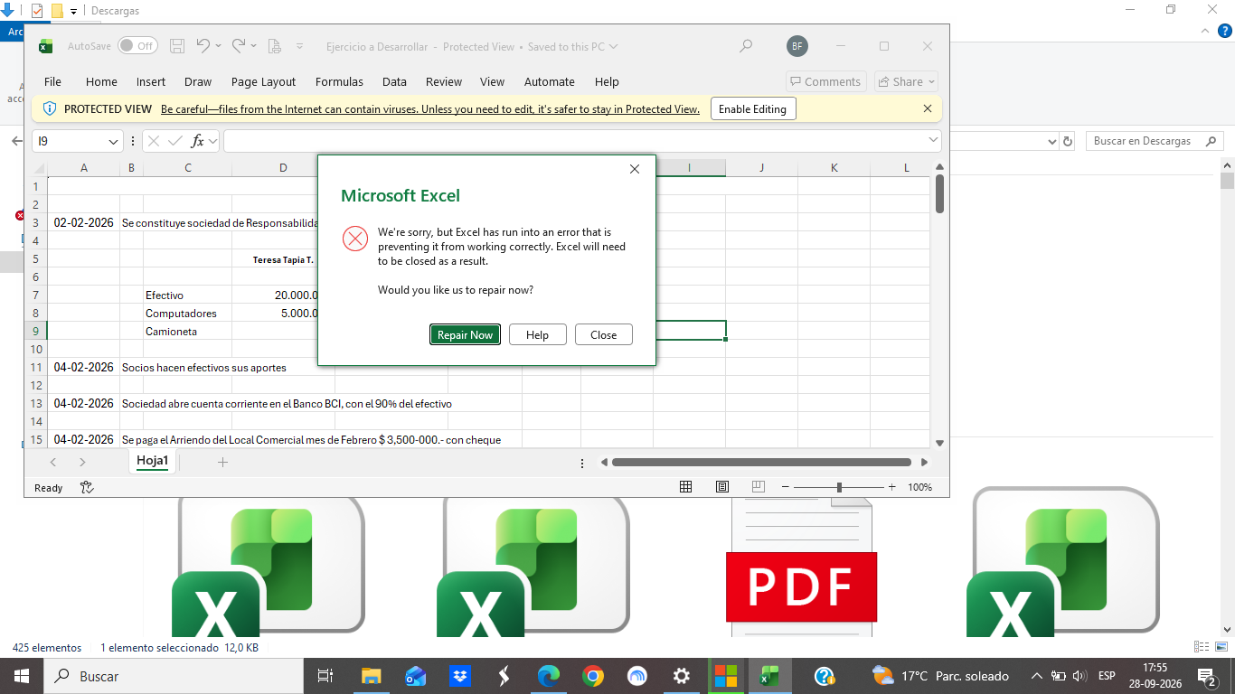
Task: Click the previous sheet arrow
Action: (53, 462)
